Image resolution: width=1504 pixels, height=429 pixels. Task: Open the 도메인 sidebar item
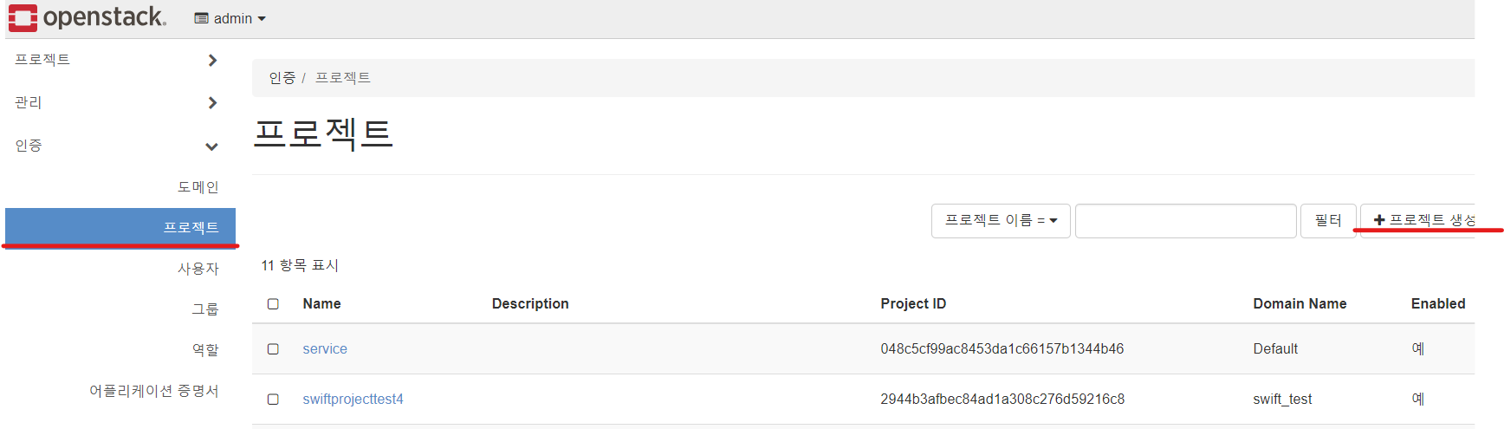[198, 187]
